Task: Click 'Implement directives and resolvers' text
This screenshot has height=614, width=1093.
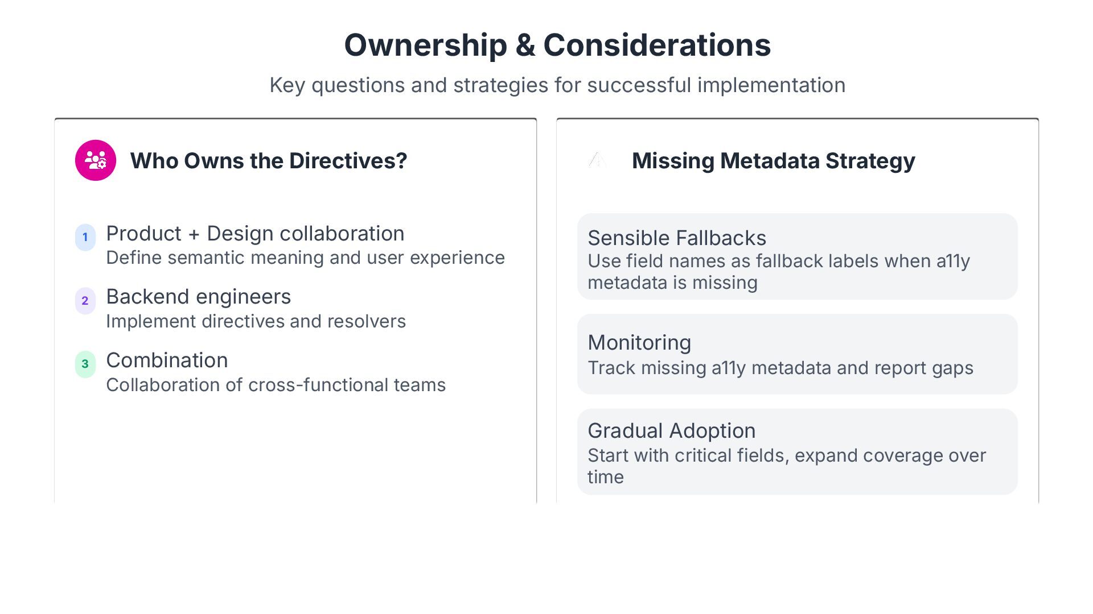Action: pos(256,321)
